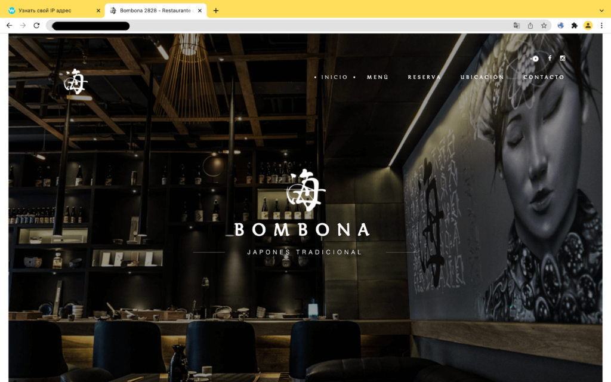This screenshot has height=382, width=611.
Task: Bookmark this page with the star icon
Action: pyautogui.click(x=544, y=26)
